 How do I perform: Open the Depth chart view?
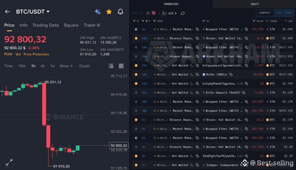[x=84, y=66]
